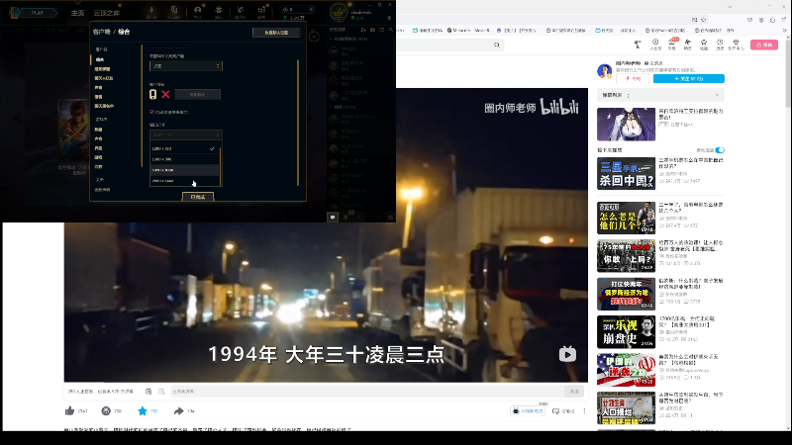
Task: Open the favorites icon in Bilibili header
Action: tap(704, 44)
